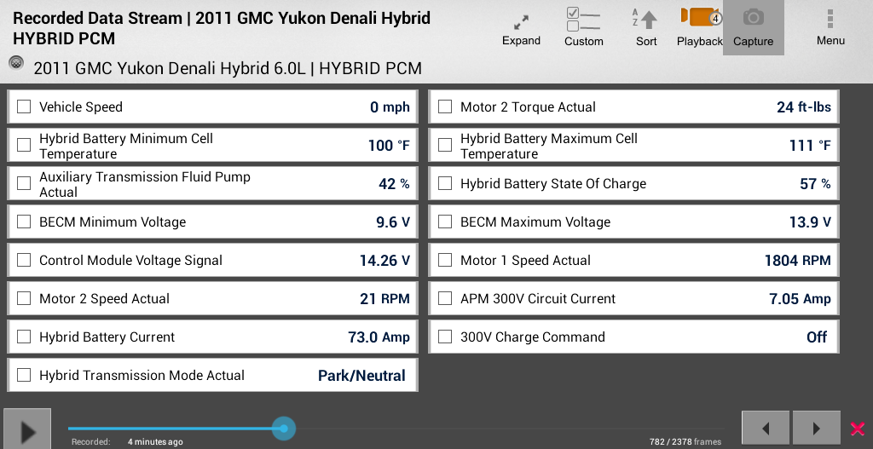Image resolution: width=873 pixels, height=449 pixels.
Task: Close playback with red X
Action: [x=858, y=429]
